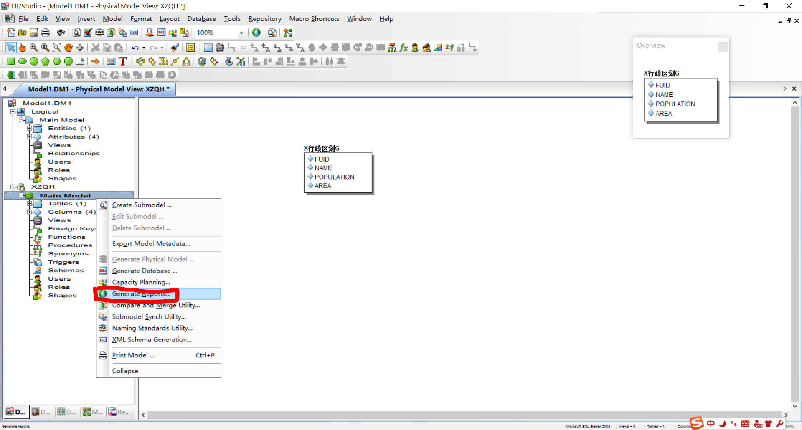Open the 100% zoom level dropdown
This screenshot has height=430, width=802.
coord(241,33)
